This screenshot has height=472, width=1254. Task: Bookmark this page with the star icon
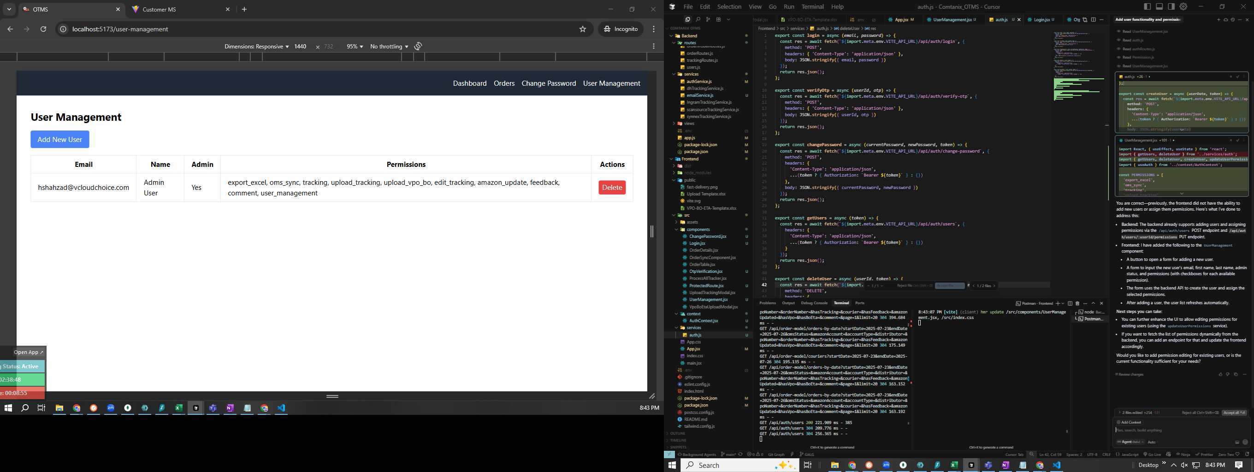pos(583,29)
